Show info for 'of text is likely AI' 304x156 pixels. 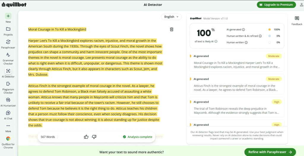216,41
